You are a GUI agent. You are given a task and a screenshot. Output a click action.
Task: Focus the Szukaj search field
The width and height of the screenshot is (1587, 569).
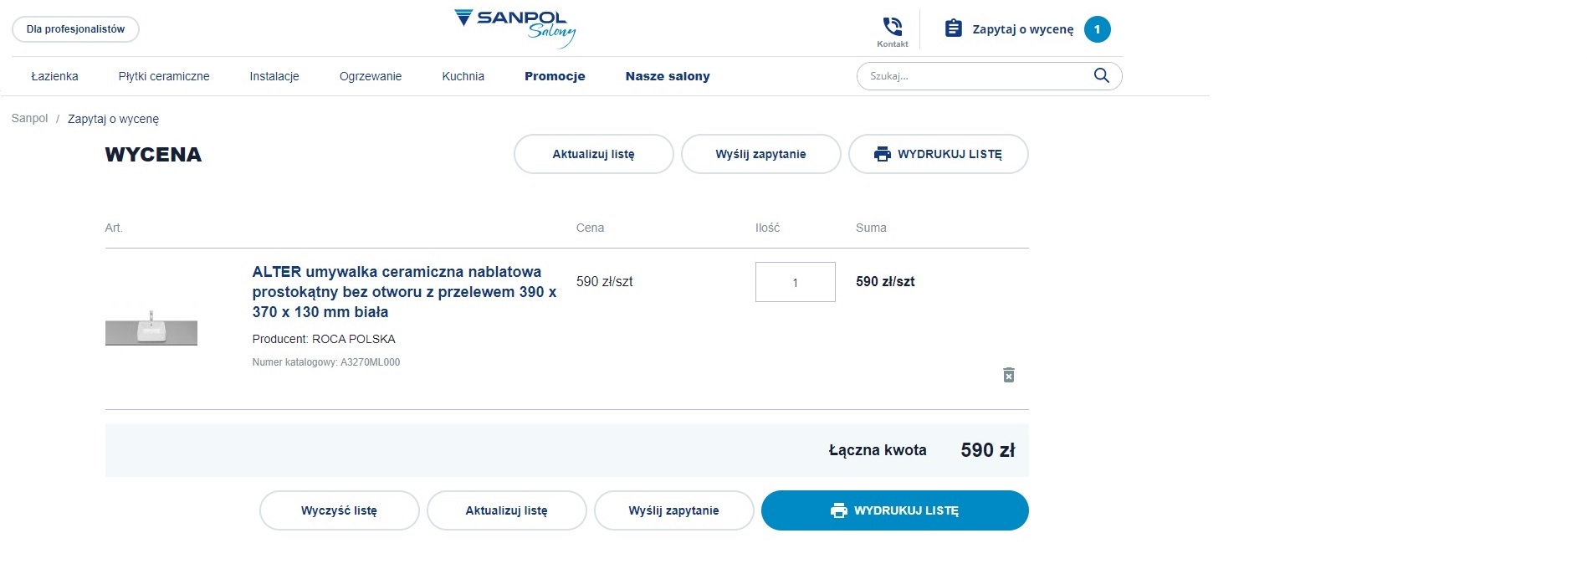[975, 76]
